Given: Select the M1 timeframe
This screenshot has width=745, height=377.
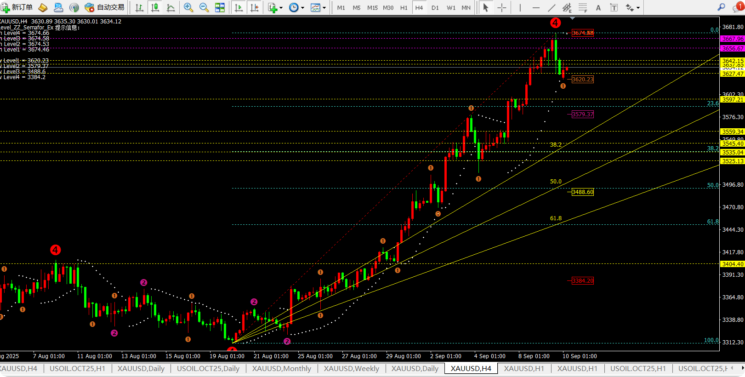Looking at the screenshot, I should click(341, 7).
